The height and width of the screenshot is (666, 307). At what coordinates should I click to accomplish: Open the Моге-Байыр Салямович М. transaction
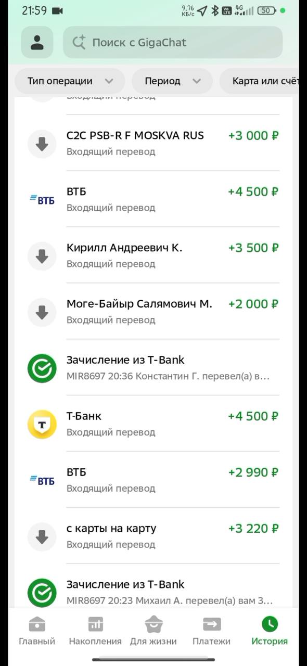tap(153, 311)
